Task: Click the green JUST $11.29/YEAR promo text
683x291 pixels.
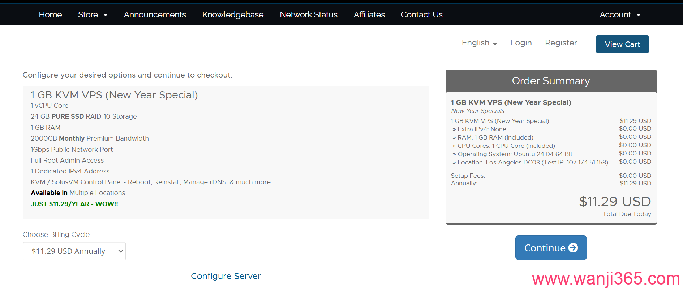Action: [74, 204]
